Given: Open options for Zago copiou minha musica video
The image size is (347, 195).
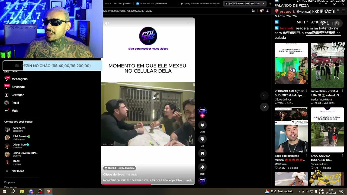Looking at the screenshot, I should coord(307,156).
